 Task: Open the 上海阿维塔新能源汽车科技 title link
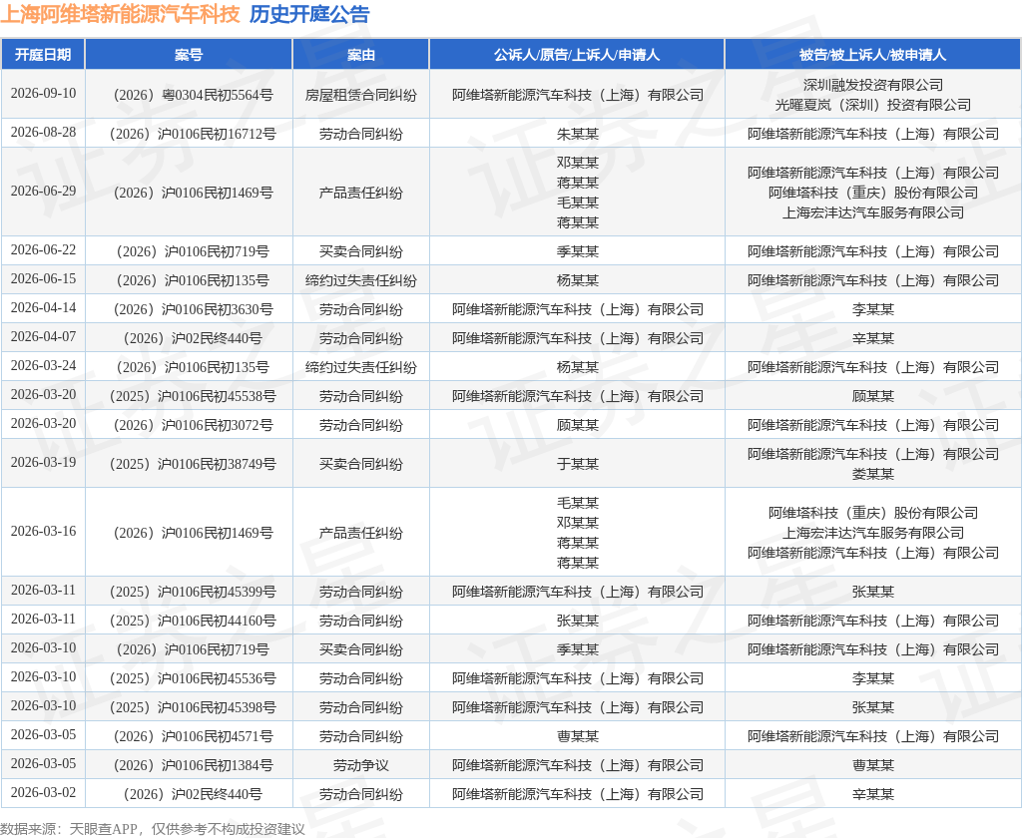pos(121,14)
